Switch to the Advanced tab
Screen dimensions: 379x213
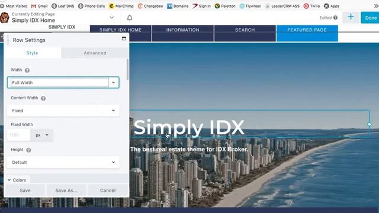[x=95, y=53]
